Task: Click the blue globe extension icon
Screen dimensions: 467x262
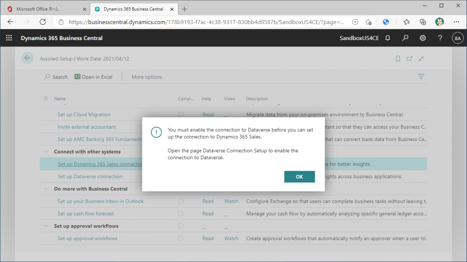Action: point(386,22)
